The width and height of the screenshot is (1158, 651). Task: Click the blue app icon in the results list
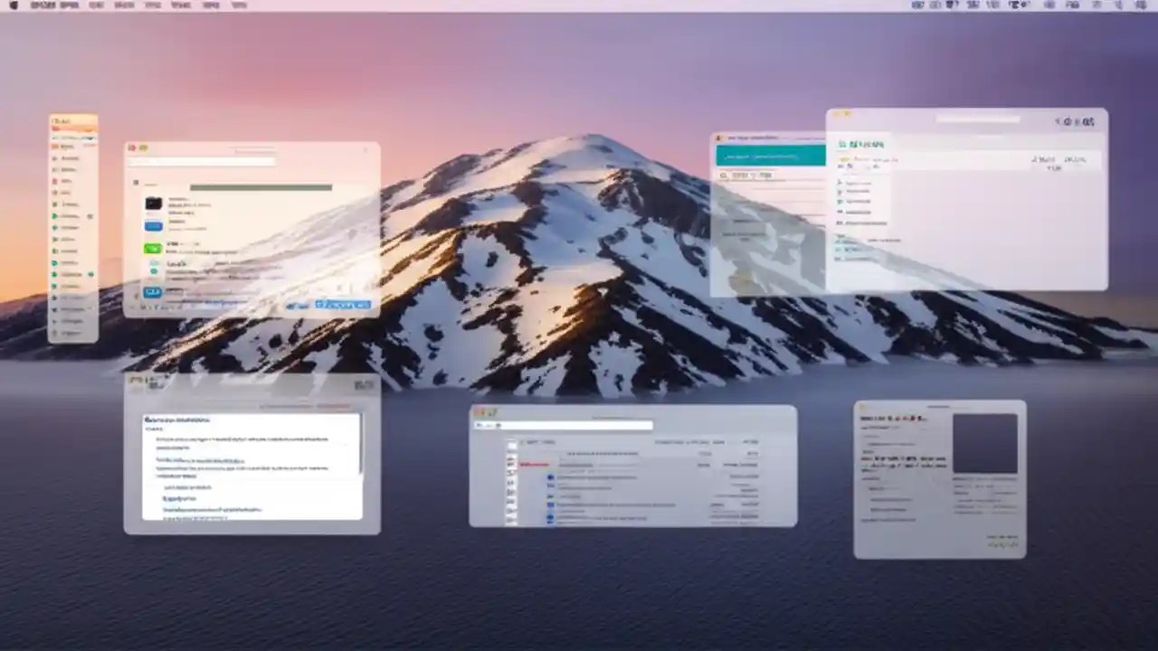click(x=153, y=225)
